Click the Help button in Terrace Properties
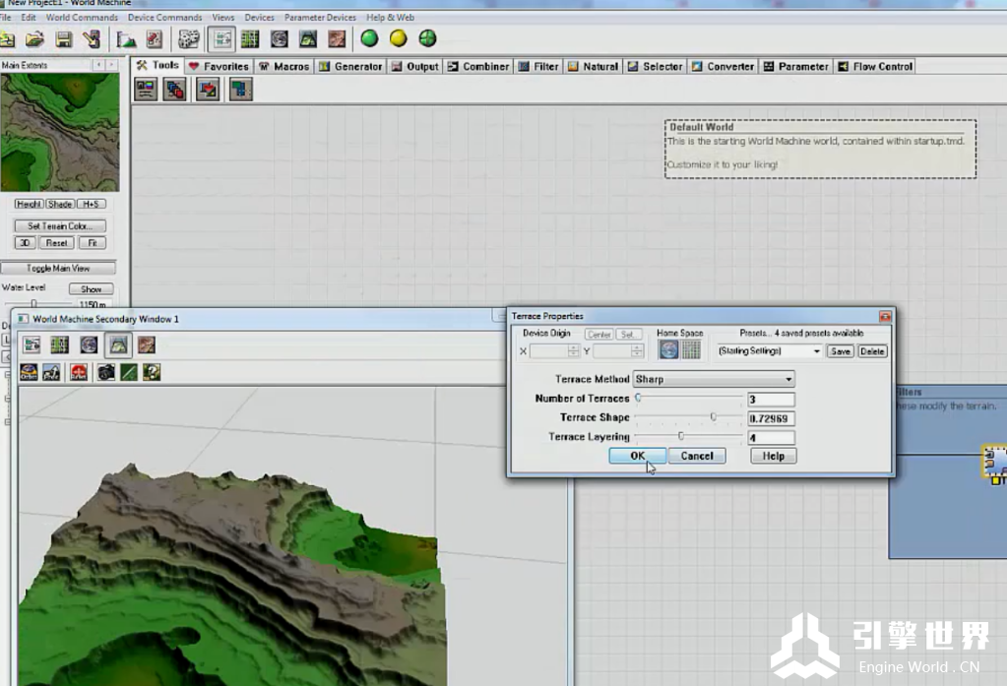 pos(774,456)
